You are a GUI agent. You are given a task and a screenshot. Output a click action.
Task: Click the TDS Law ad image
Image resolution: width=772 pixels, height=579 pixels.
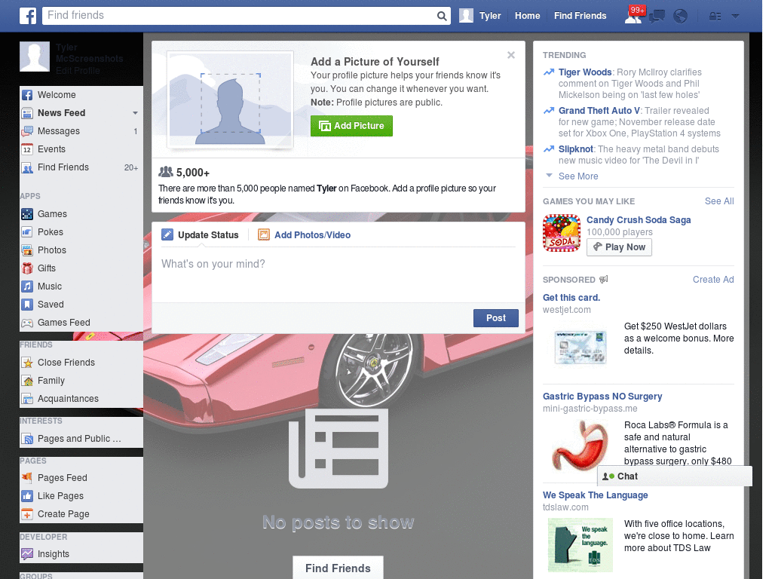click(581, 544)
